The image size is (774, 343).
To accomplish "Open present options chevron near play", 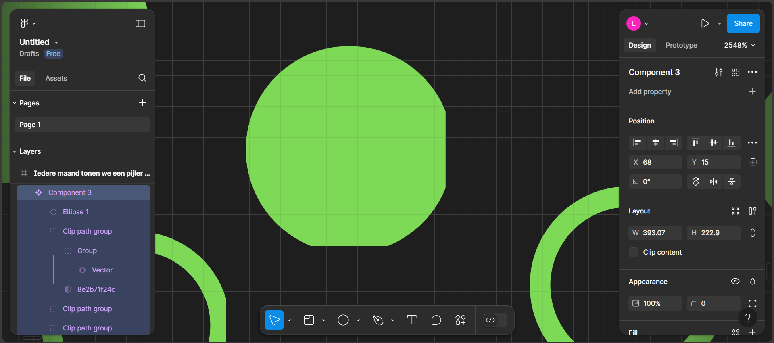I will pos(720,23).
